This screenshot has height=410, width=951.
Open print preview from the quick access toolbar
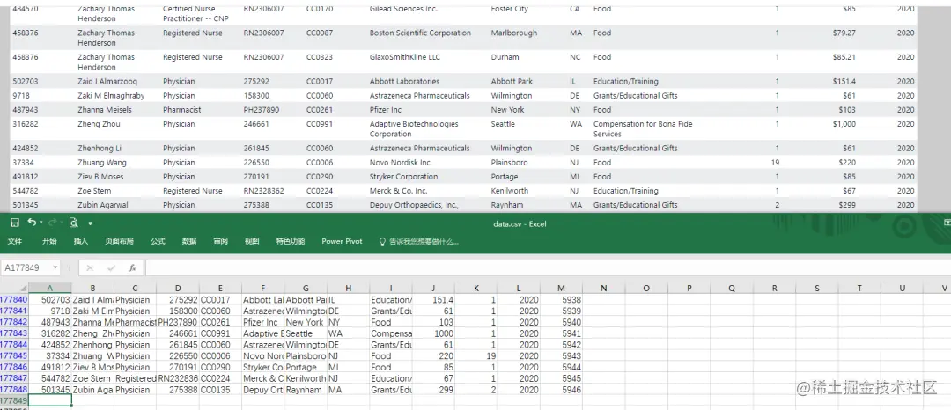pyautogui.click(x=73, y=223)
